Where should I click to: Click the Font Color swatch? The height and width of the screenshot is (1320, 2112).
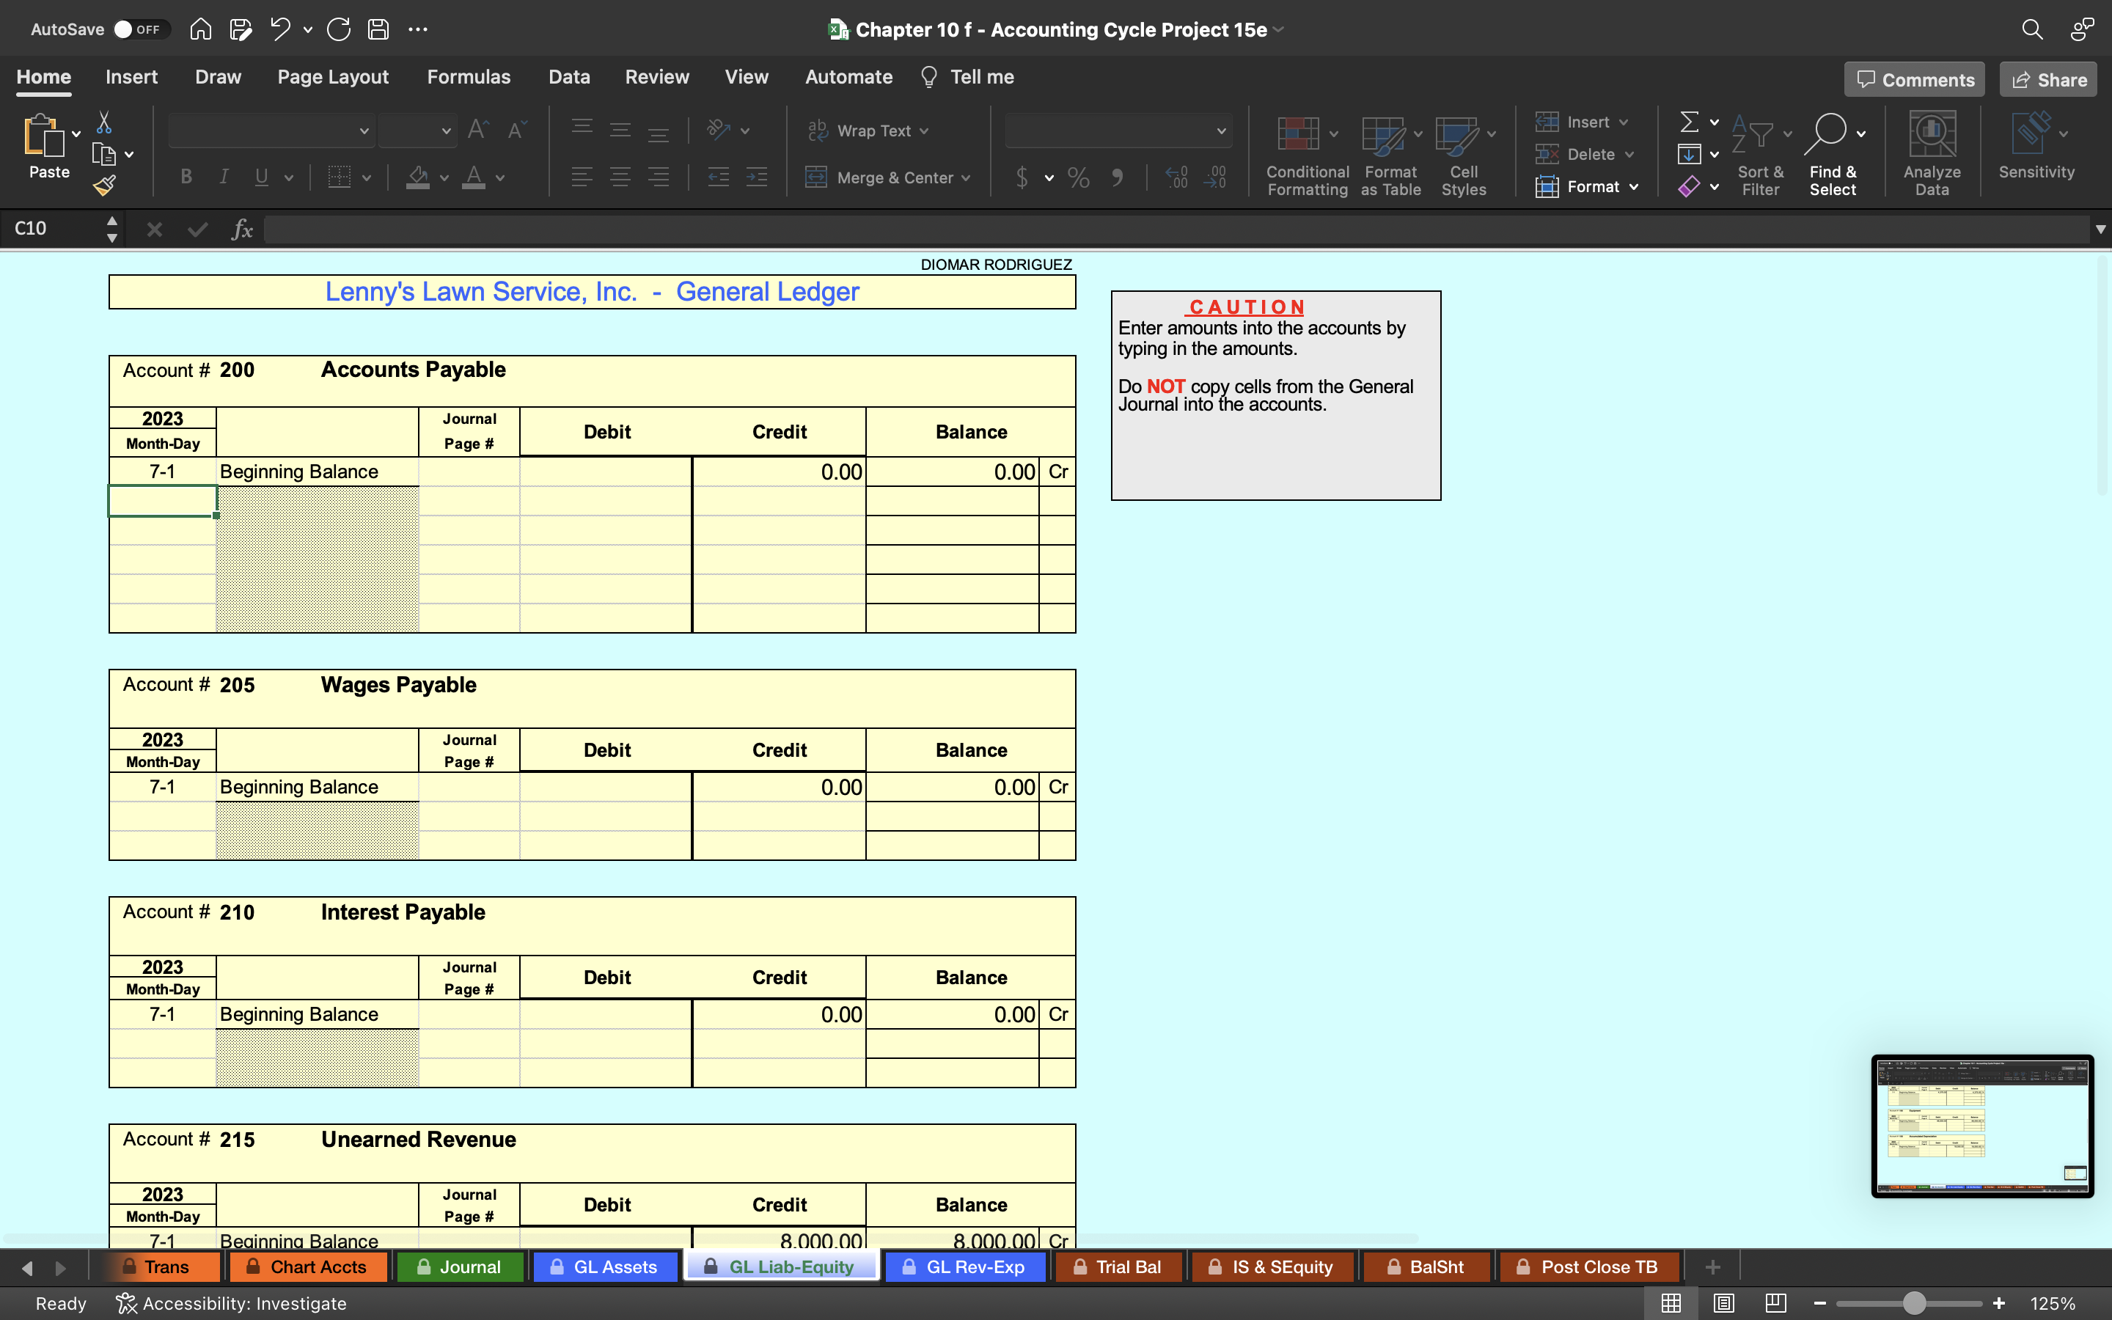(474, 177)
